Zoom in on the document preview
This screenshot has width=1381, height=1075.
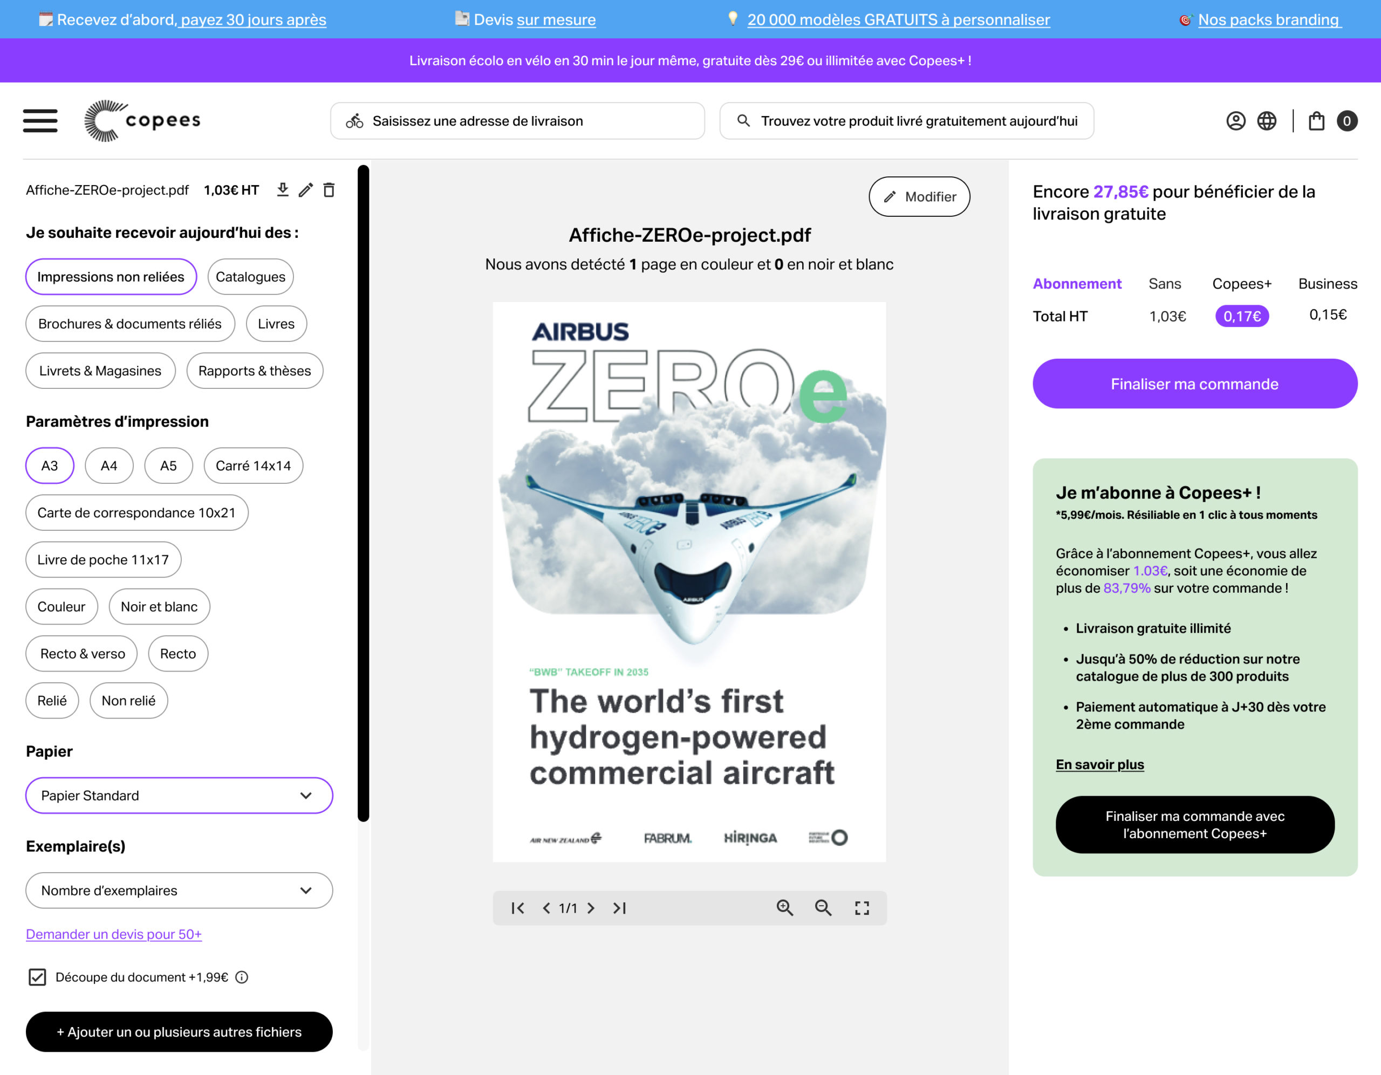click(x=785, y=908)
